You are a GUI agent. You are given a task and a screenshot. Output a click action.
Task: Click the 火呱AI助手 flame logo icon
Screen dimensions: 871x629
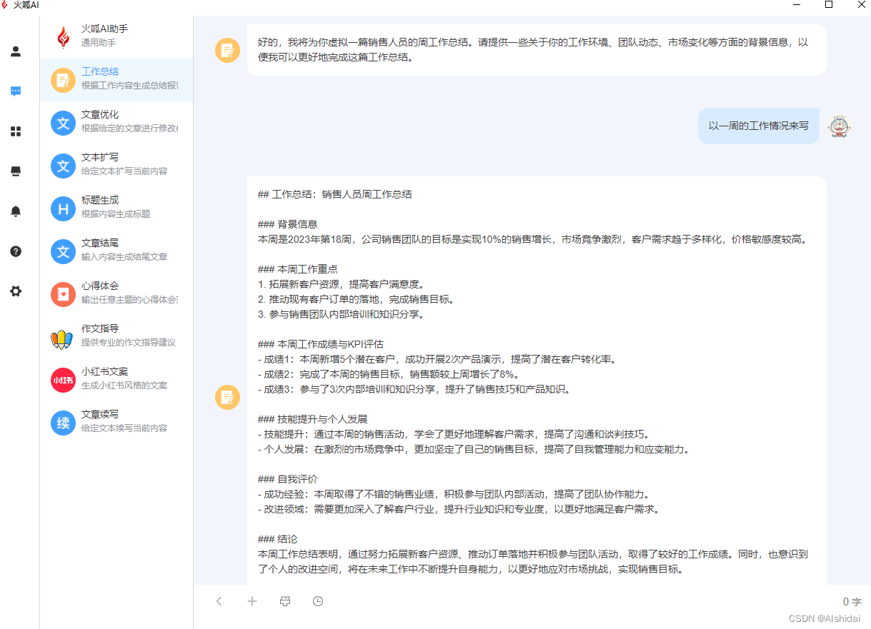(x=64, y=37)
